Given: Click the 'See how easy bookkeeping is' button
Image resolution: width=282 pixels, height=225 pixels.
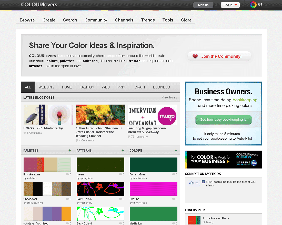Looking at the screenshot, I should pyautogui.click(x=223, y=119).
